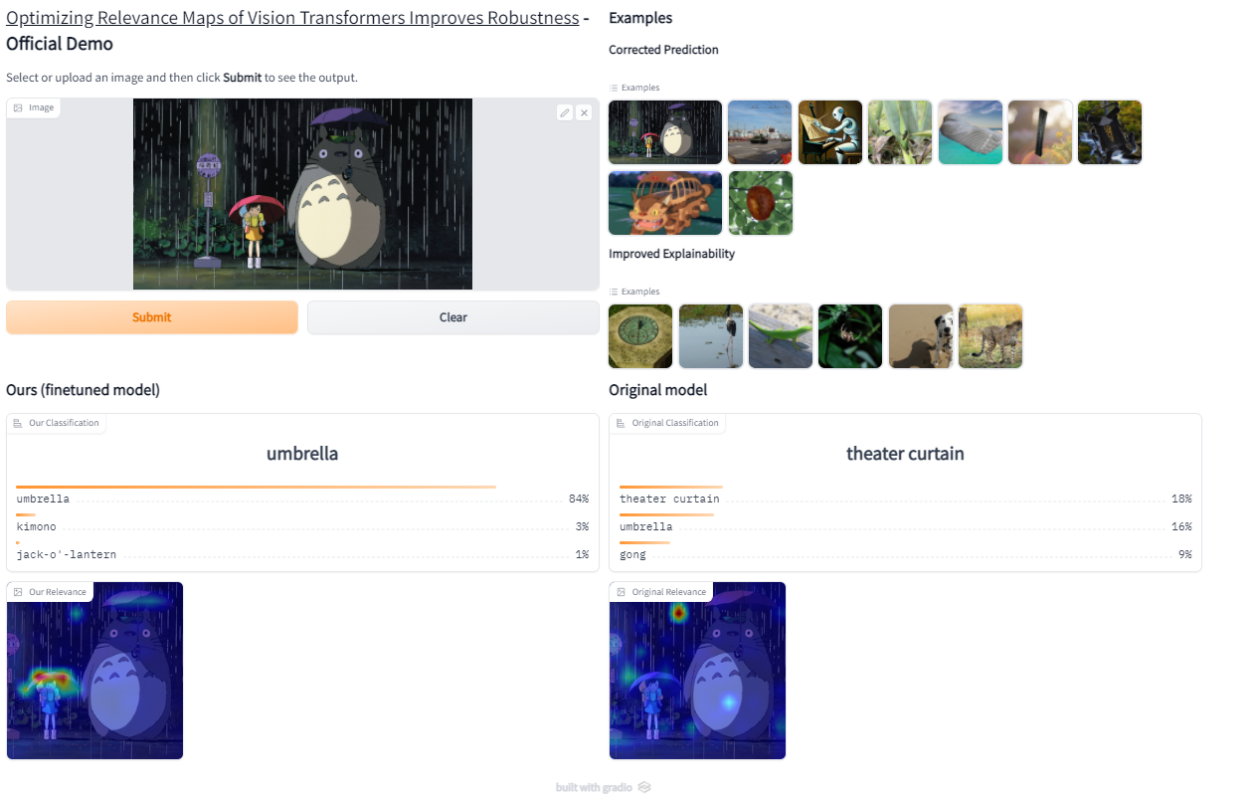Click the gradio logo in footer
This screenshot has height=802, width=1256.
(x=644, y=787)
